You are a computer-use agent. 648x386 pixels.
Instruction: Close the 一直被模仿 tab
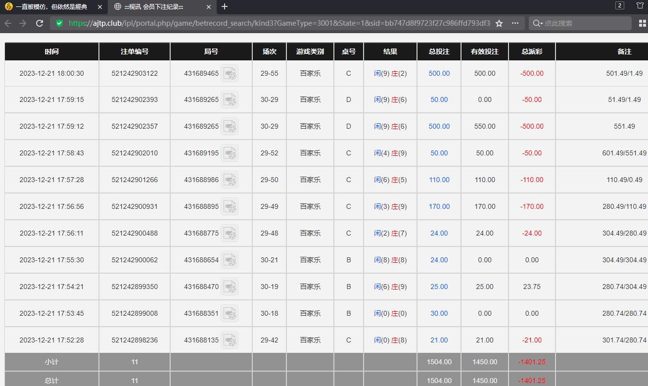[100, 7]
